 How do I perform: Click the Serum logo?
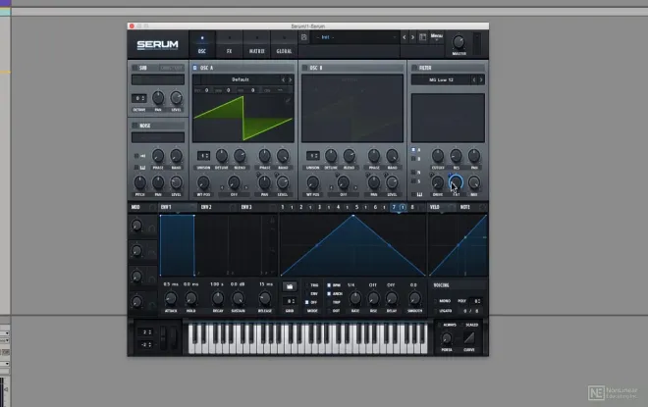click(x=157, y=44)
